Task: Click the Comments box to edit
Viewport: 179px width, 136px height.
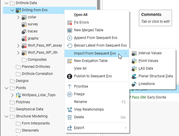Action: pyautogui.click(x=155, y=18)
